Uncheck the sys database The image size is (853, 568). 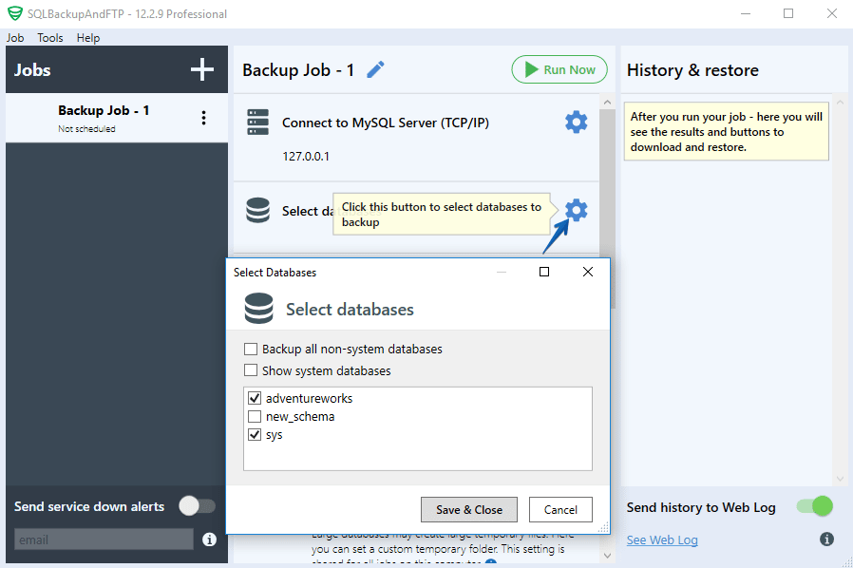pos(255,435)
